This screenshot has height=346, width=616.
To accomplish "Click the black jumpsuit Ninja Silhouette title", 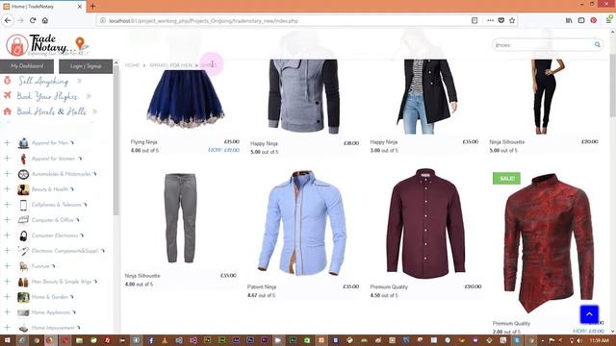I will [507, 142].
